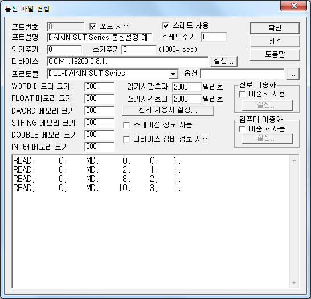Focus the 포트설명 input field
The height and width of the screenshot is (299, 311).
[x=100, y=37]
